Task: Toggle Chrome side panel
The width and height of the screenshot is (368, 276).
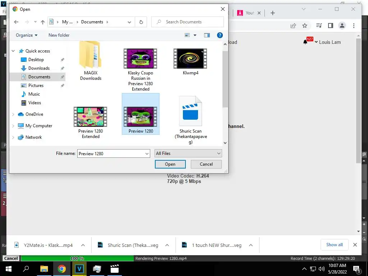Action: click(331, 26)
